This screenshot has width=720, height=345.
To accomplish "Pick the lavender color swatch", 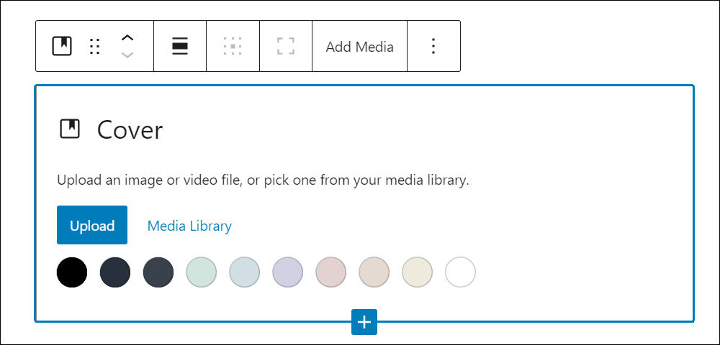I will (287, 272).
